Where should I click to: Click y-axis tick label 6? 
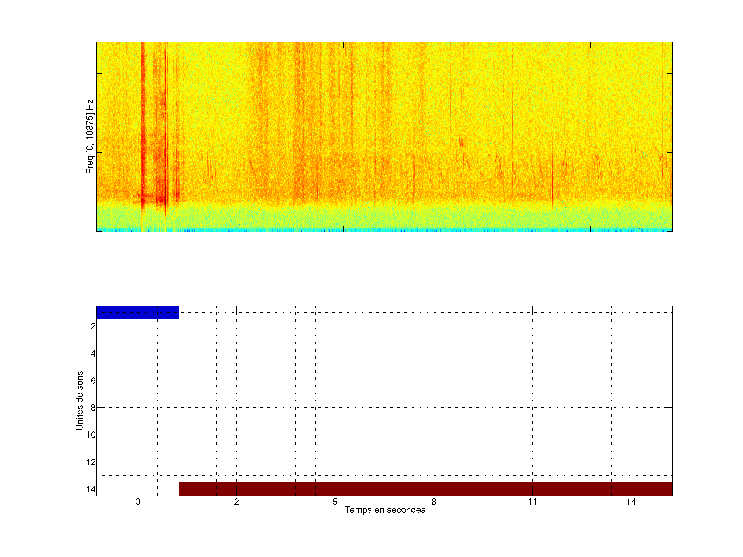[93, 380]
